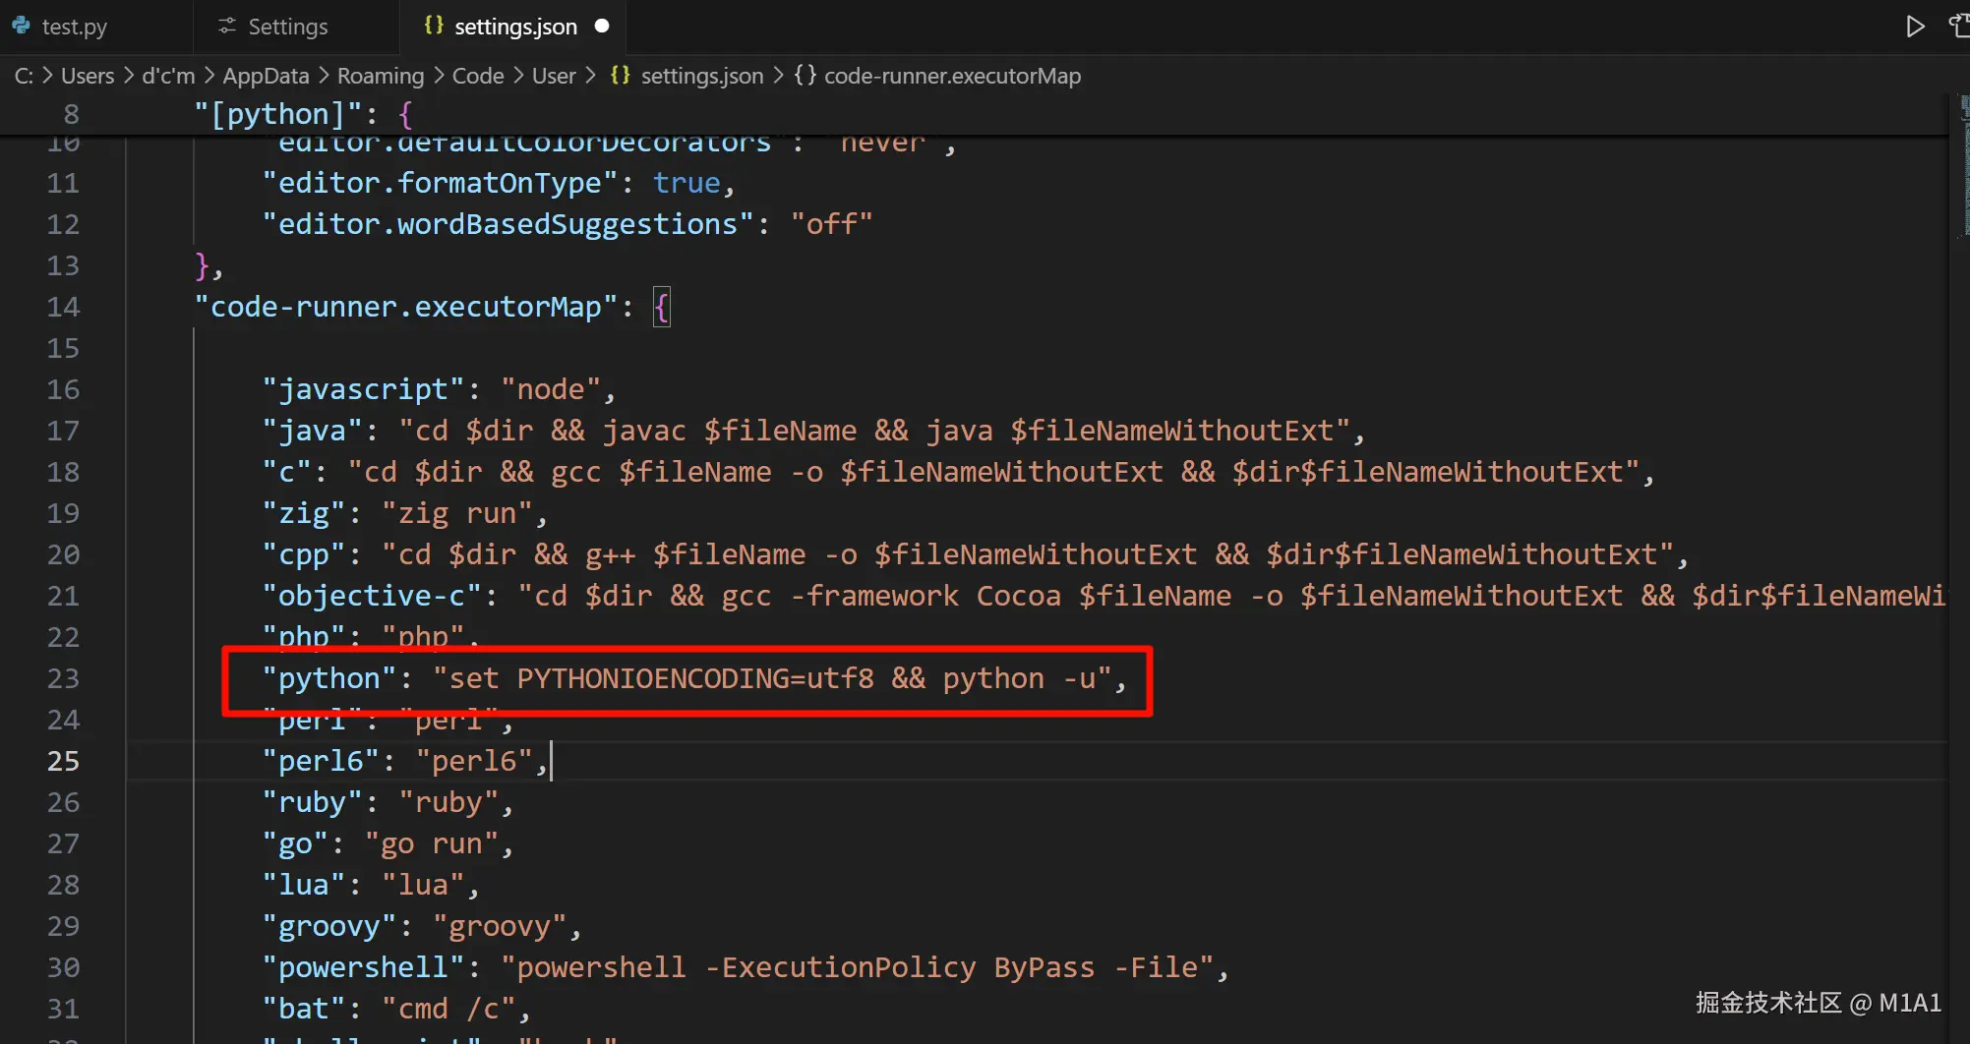1970x1044 pixels.
Task: Click the java command value starting with javac
Action: point(874,431)
